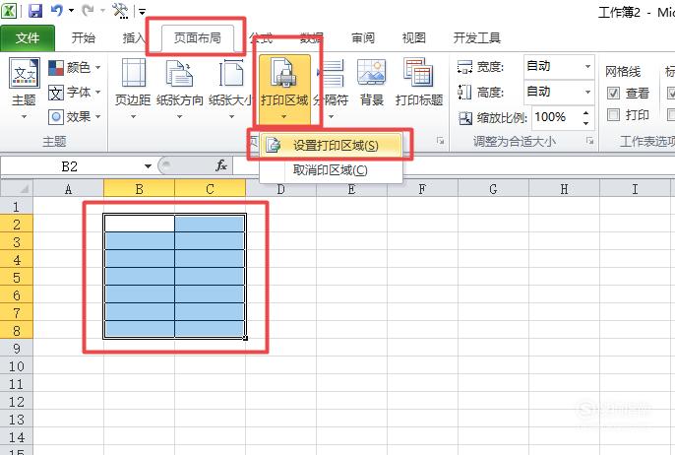Select row 2 header
Viewport: 675px width, 455px height.
click(x=17, y=225)
